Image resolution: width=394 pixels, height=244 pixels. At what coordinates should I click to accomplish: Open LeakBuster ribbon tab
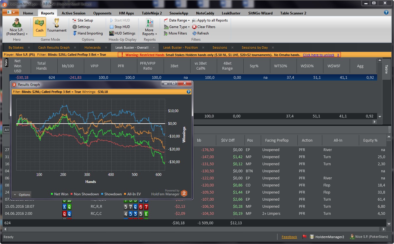[231, 13]
